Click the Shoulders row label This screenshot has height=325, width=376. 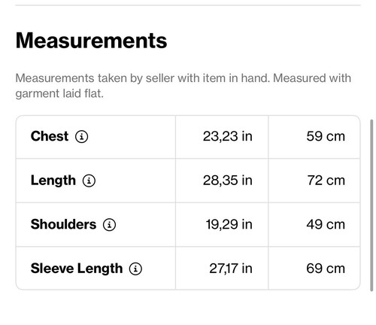coord(63,224)
